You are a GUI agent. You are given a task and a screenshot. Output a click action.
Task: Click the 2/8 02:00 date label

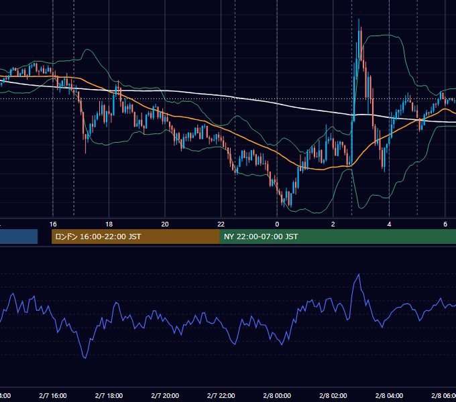(333, 395)
